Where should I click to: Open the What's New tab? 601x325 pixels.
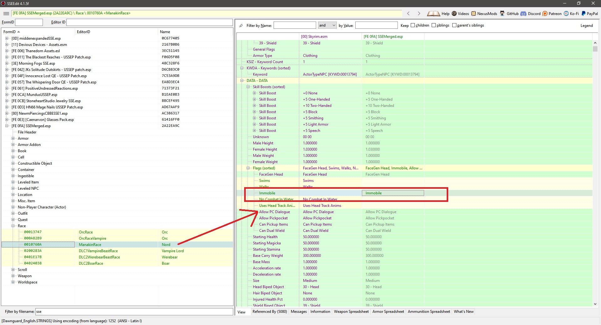[x=464, y=312]
